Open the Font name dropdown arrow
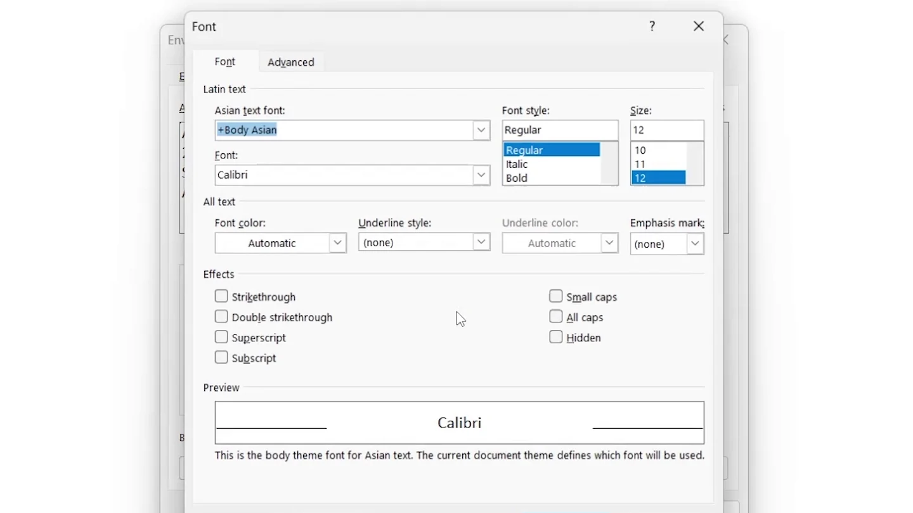Image resolution: width=913 pixels, height=513 pixels. (x=481, y=175)
